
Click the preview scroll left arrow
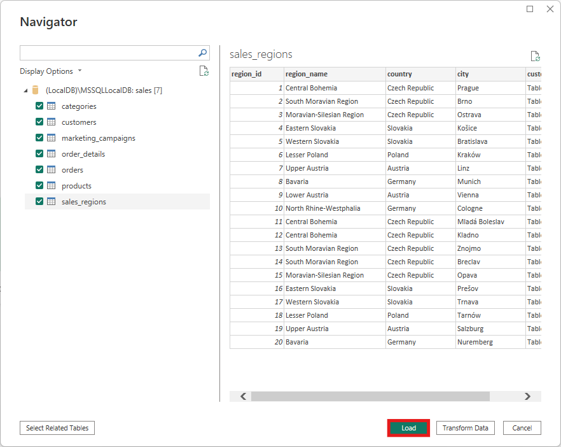(243, 397)
